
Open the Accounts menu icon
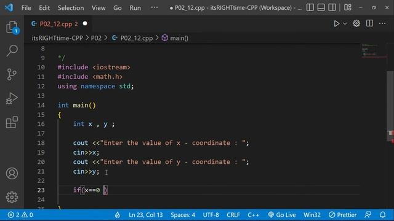click(x=12, y=173)
